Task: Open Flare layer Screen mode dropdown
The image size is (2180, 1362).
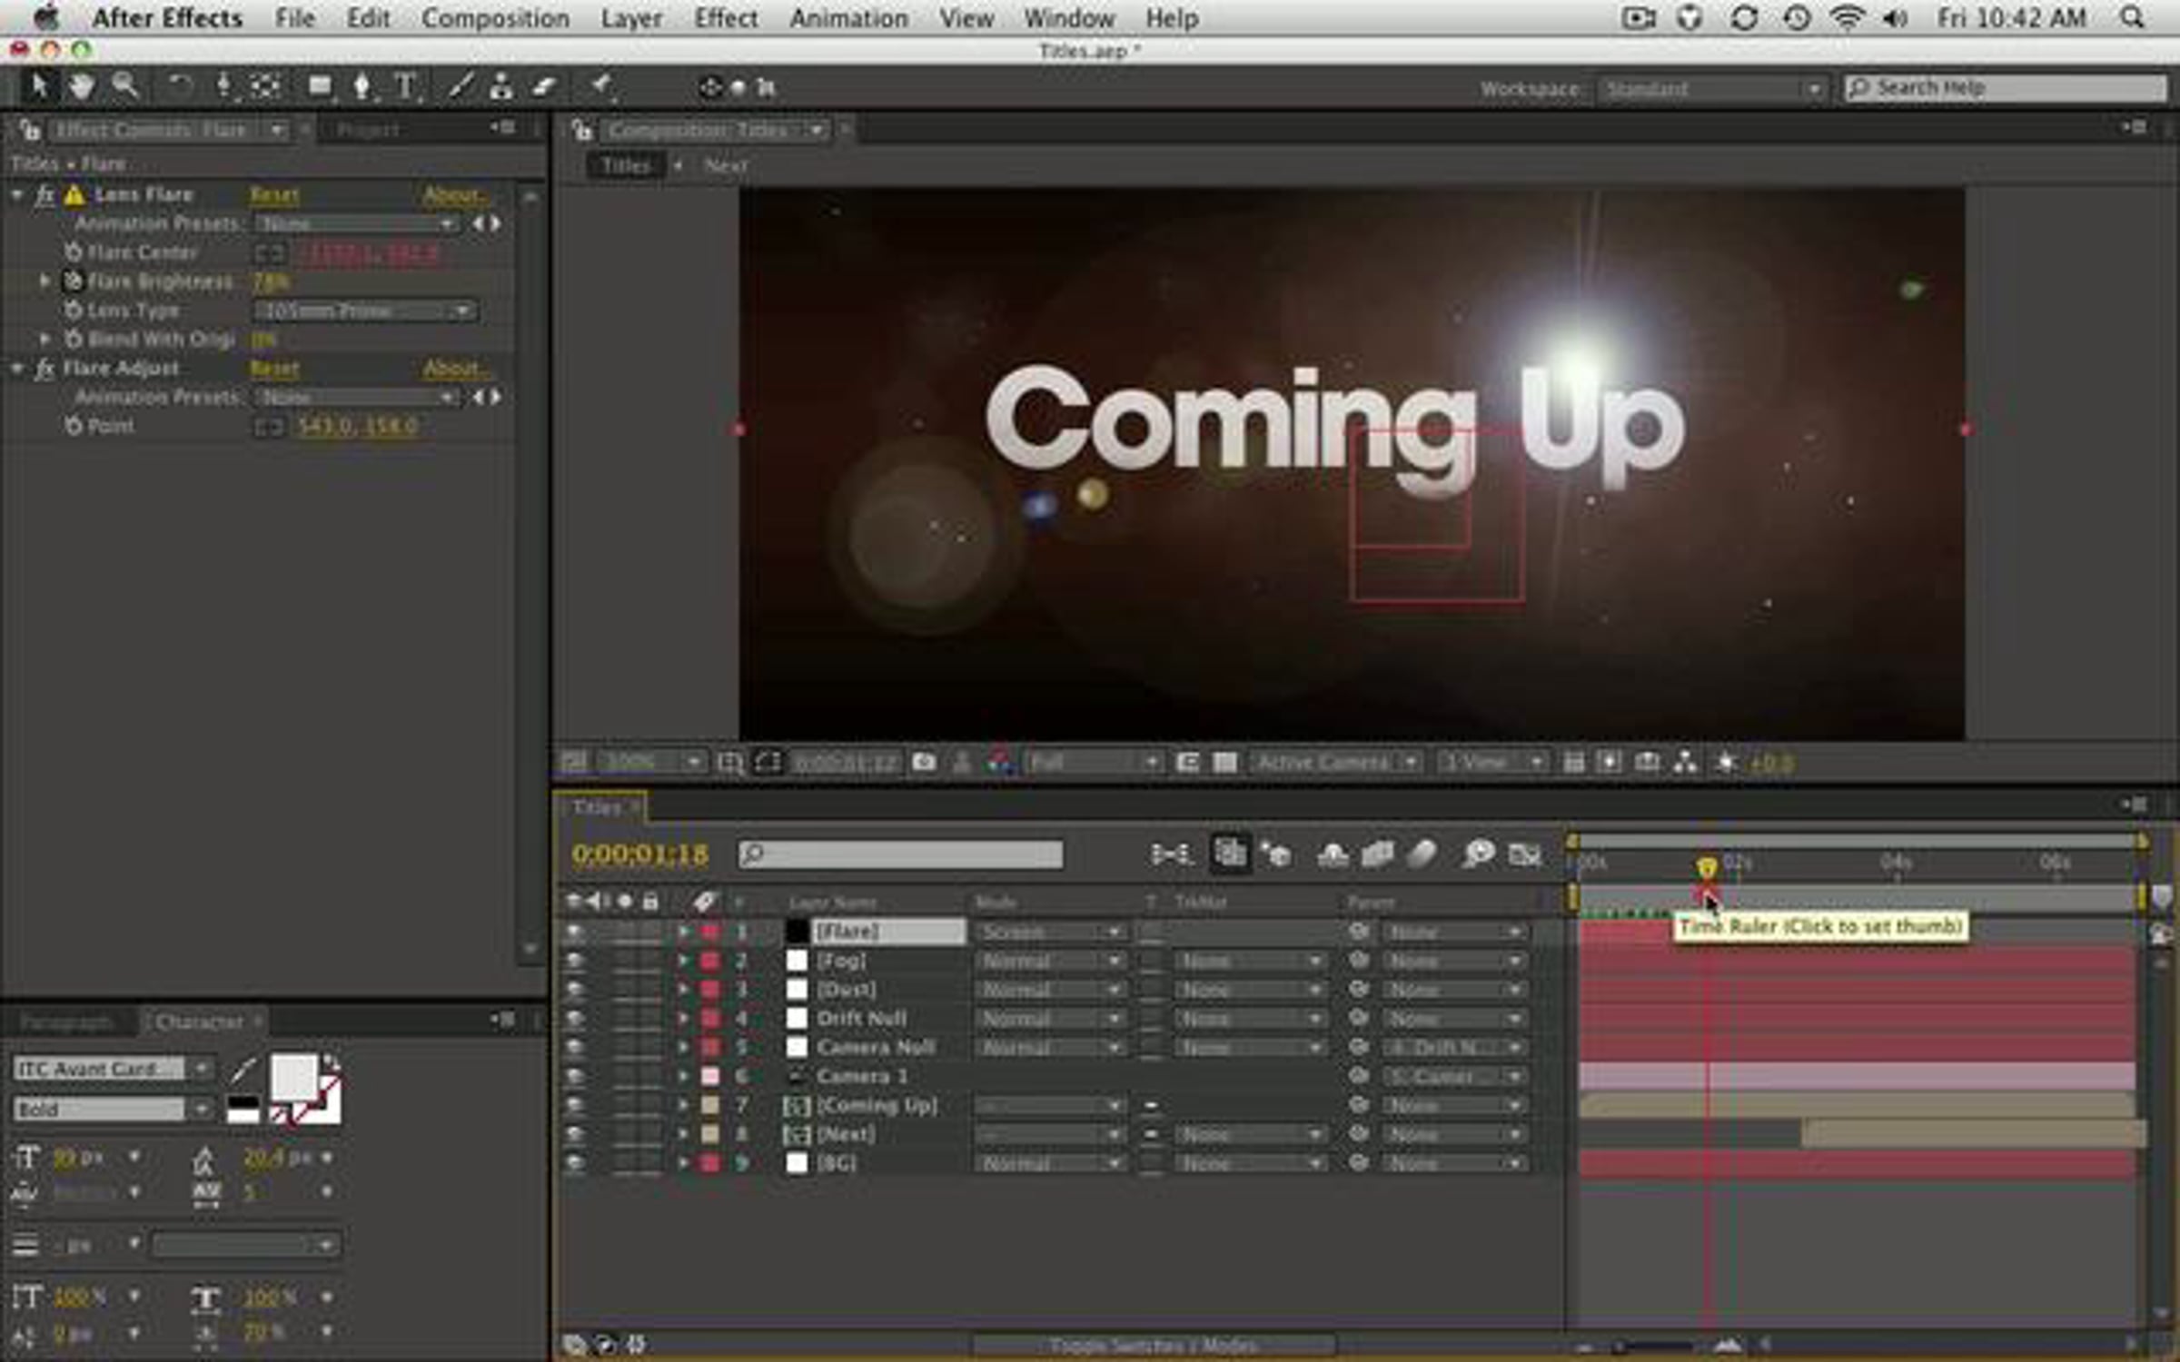Action: pyautogui.click(x=1048, y=932)
